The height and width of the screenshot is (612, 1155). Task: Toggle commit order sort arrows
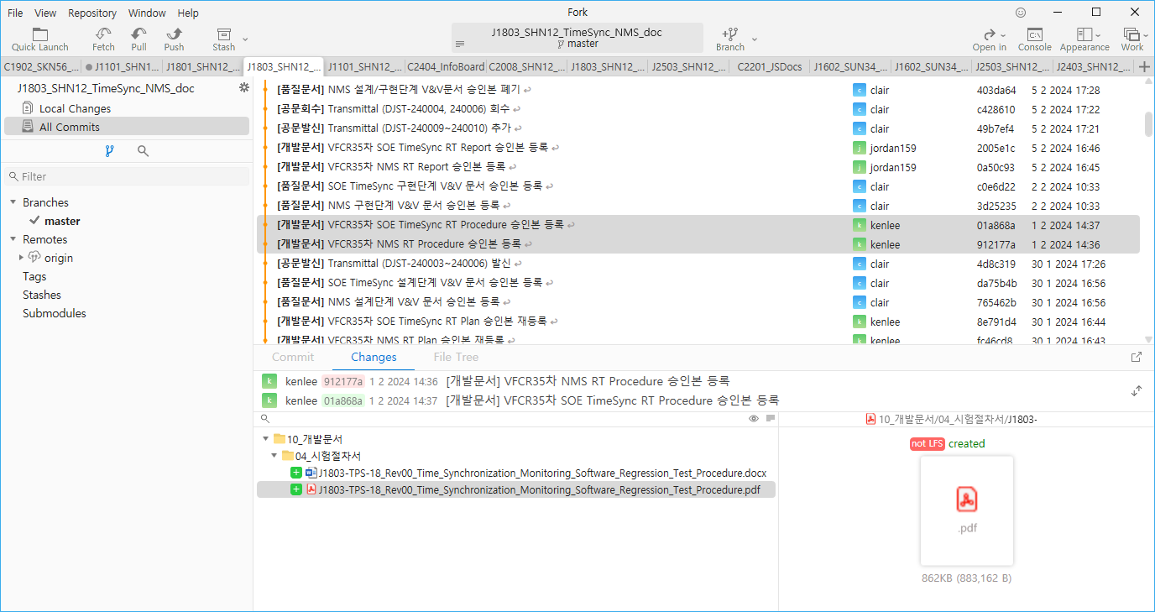tap(1137, 391)
